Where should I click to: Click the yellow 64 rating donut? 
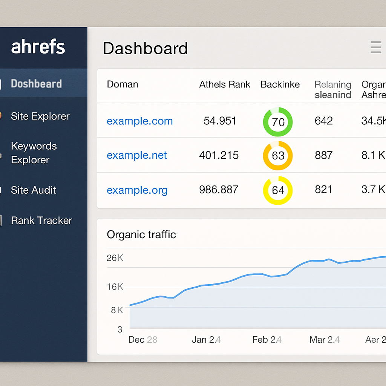pyautogui.click(x=278, y=190)
